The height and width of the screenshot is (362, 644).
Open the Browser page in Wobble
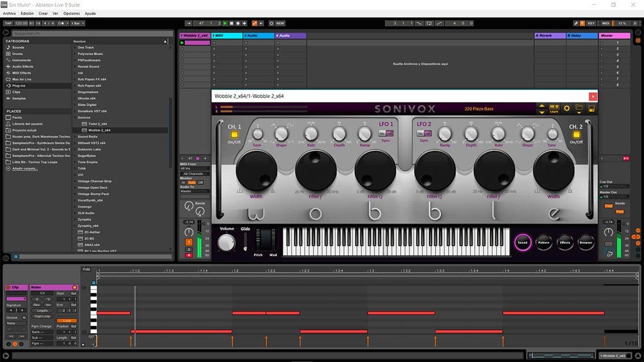click(x=586, y=242)
